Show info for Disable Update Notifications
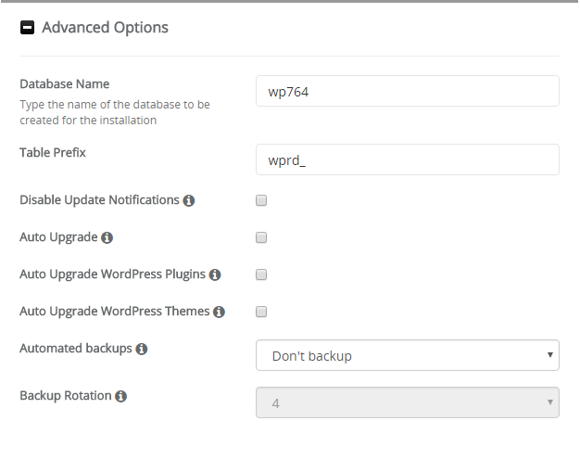580x459 pixels. tap(189, 200)
